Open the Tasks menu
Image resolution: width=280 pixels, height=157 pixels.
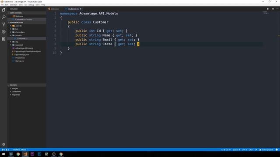pyautogui.click(x=38, y=5)
